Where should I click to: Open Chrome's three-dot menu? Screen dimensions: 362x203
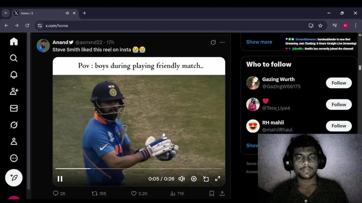pyautogui.click(x=355, y=25)
